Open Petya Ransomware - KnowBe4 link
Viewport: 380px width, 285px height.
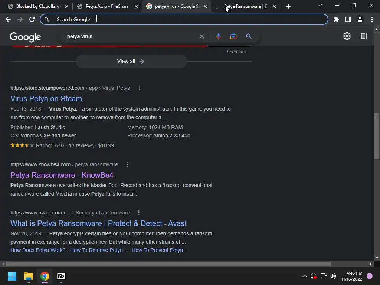(62, 175)
